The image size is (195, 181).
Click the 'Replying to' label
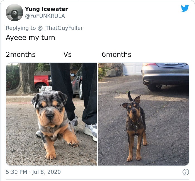(x=21, y=28)
